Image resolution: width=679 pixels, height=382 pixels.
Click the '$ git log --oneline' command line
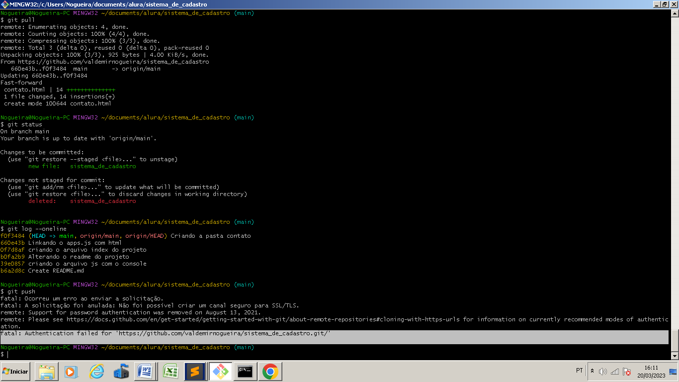33,229
